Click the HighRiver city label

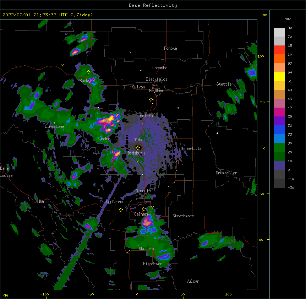(x=153, y=264)
